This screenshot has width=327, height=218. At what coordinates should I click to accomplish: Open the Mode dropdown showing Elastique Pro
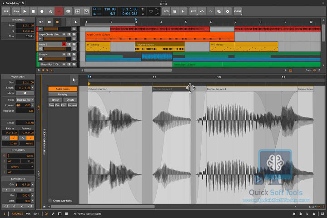25,100
